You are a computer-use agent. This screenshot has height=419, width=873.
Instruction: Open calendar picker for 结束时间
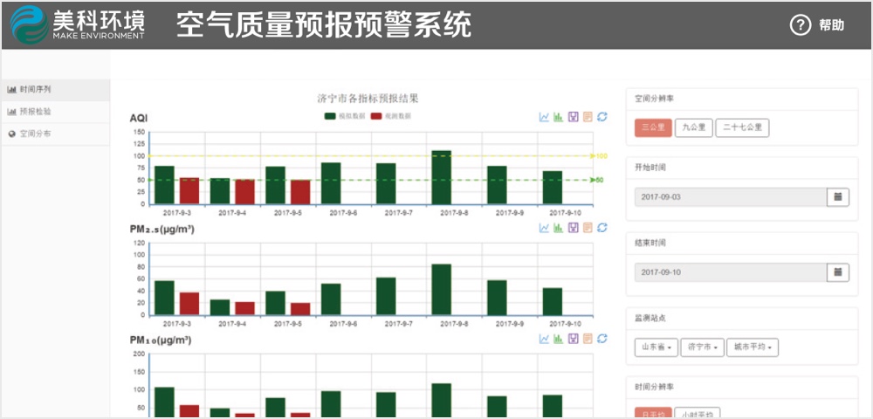tap(837, 272)
